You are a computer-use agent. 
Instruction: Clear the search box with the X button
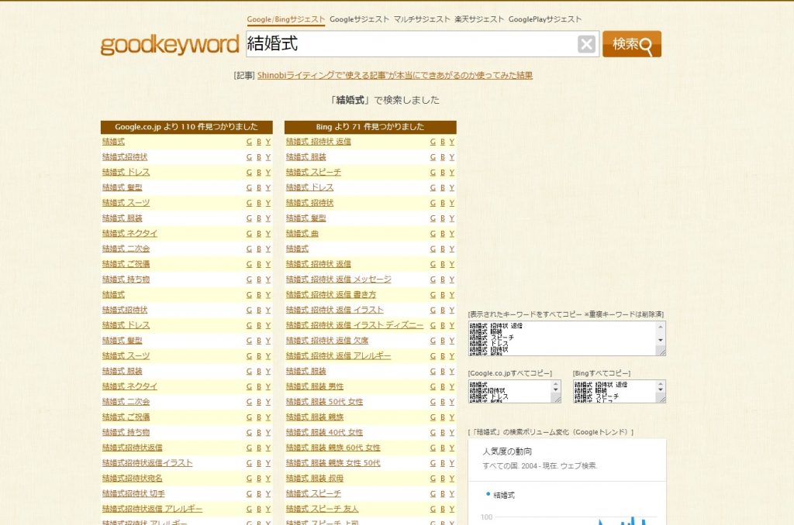point(586,44)
